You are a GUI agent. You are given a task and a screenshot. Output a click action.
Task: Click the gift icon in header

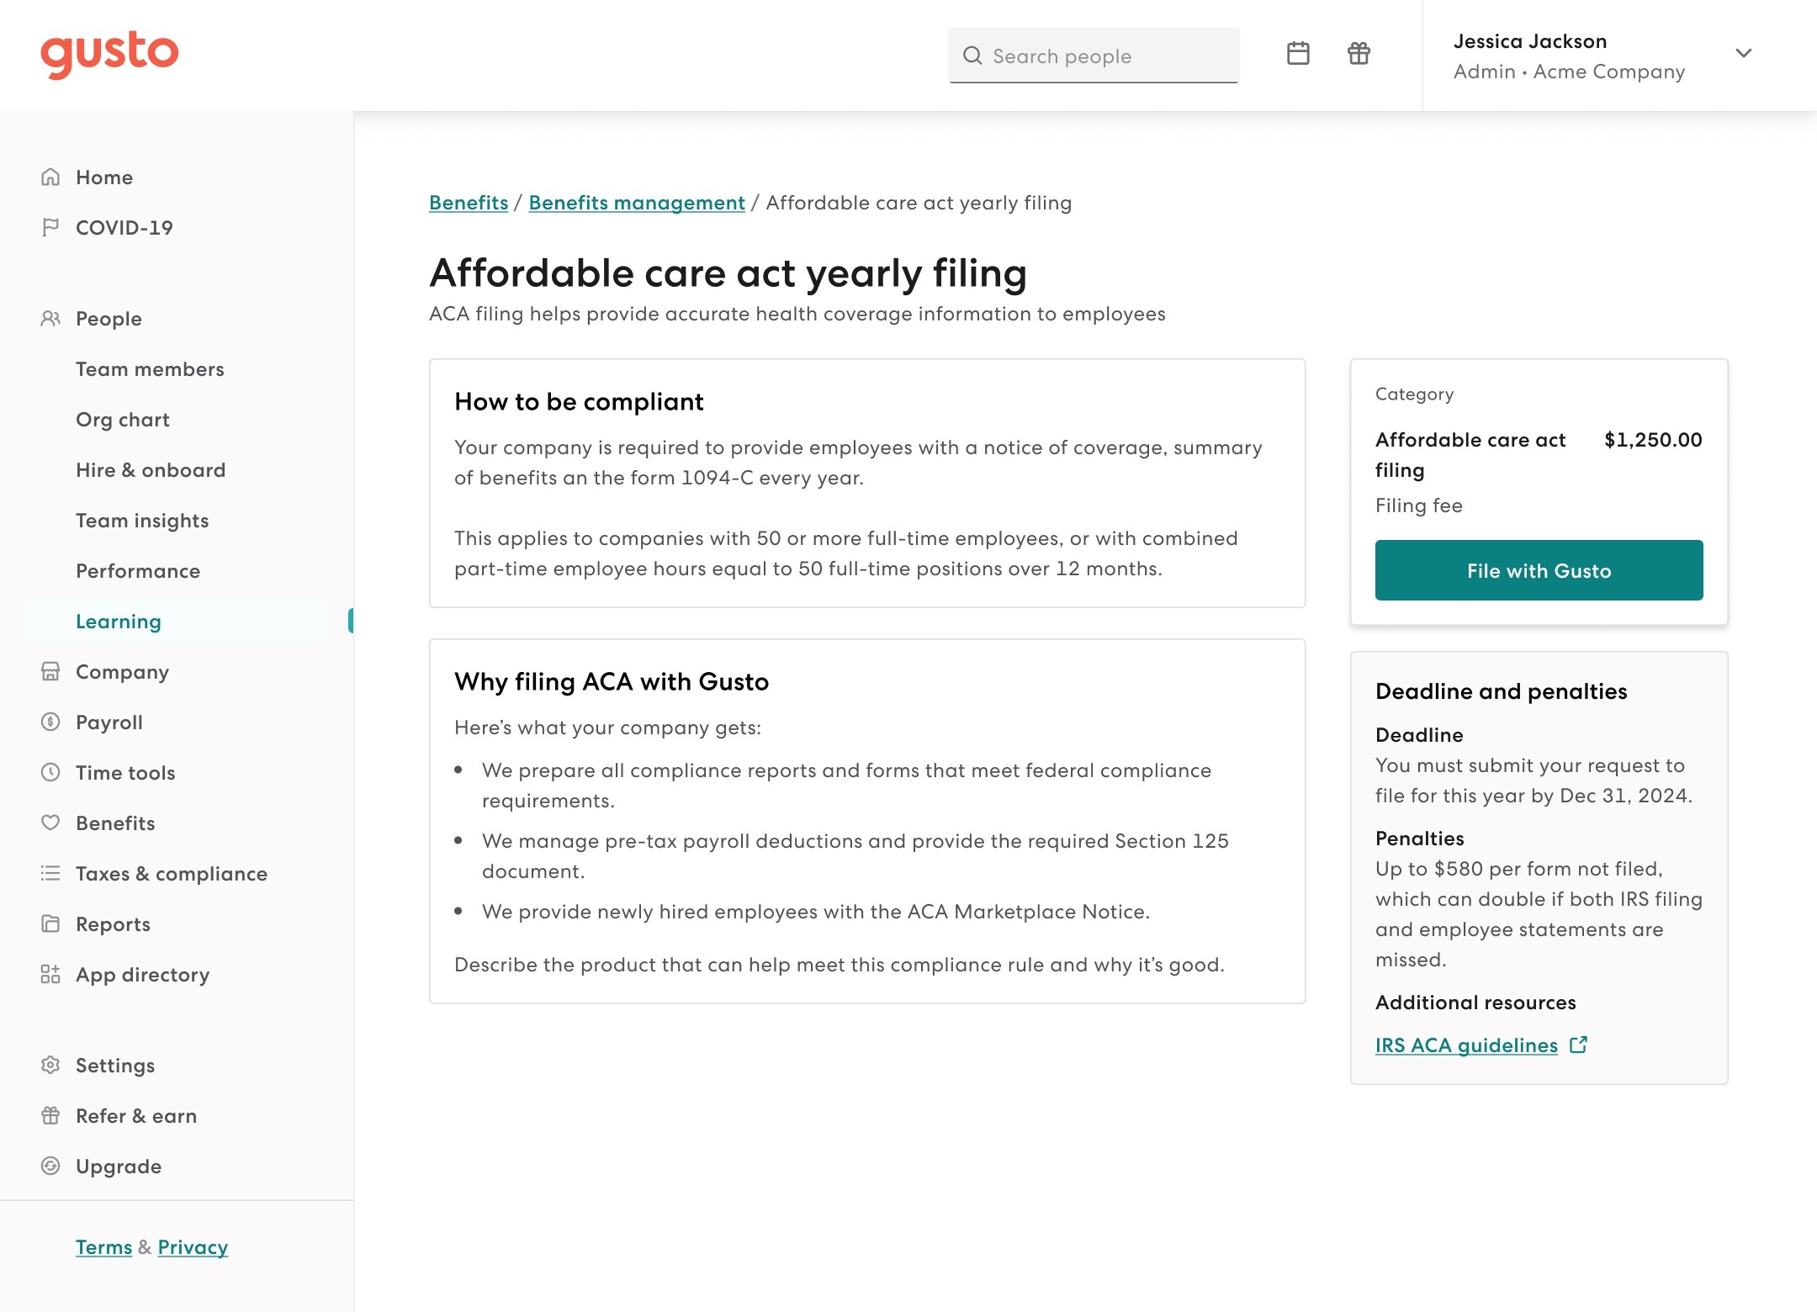pyautogui.click(x=1359, y=54)
